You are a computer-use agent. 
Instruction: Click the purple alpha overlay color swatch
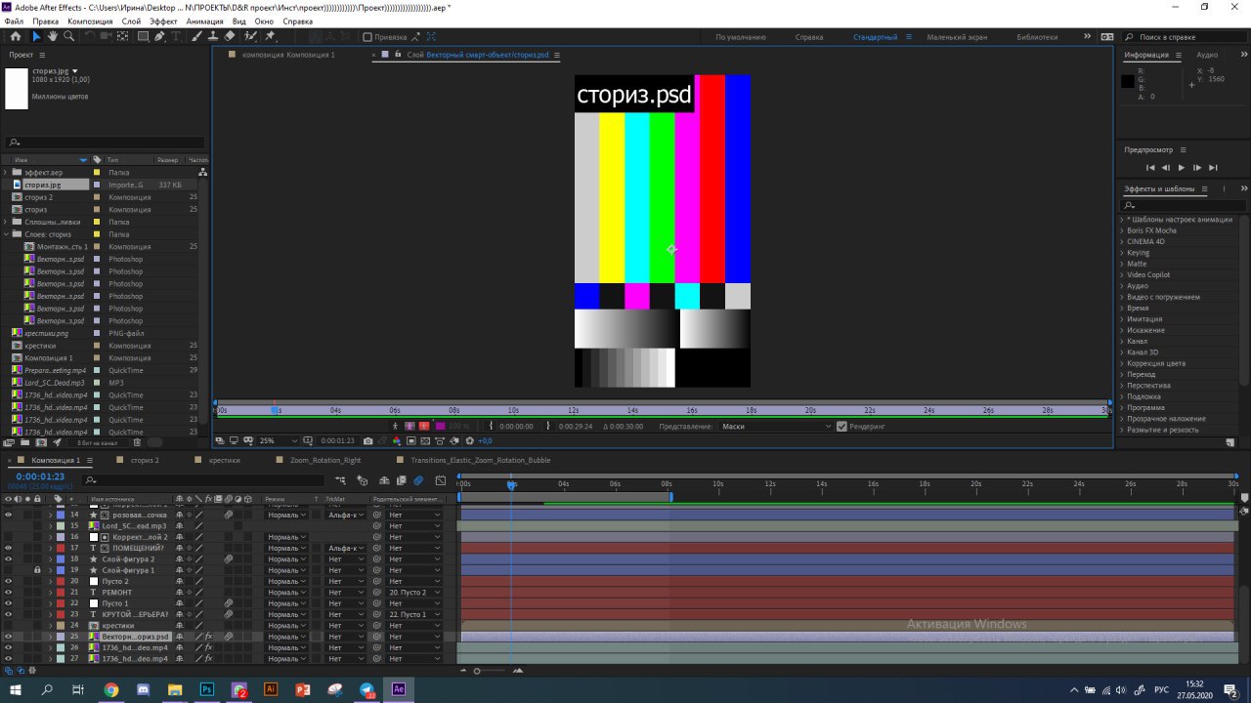pos(441,426)
